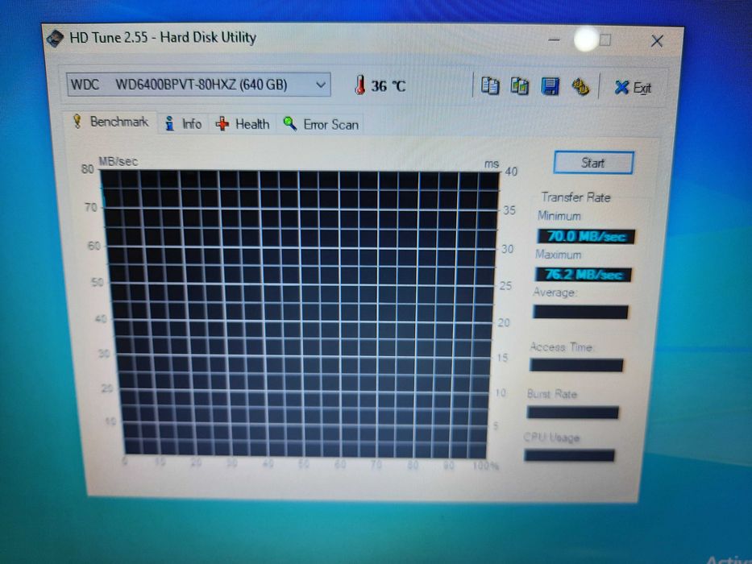This screenshot has height=564, width=752.
Task: Click the Start benchmark button
Action: pos(593,163)
